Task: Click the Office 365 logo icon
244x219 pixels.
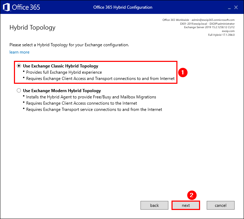Action: point(7,7)
